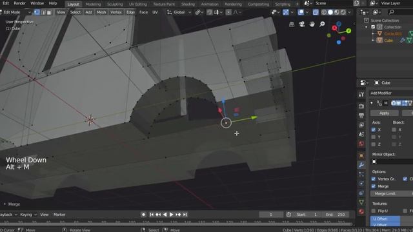Adjust the Merge Limit slider
This screenshot has height=232, width=413.
[x=392, y=193]
